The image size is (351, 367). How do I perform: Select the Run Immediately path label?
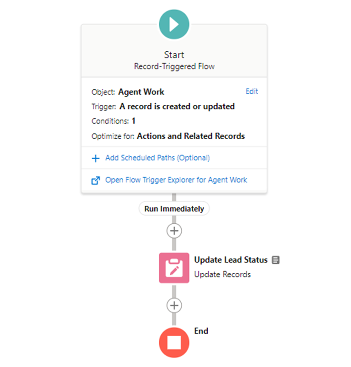(174, 209)
